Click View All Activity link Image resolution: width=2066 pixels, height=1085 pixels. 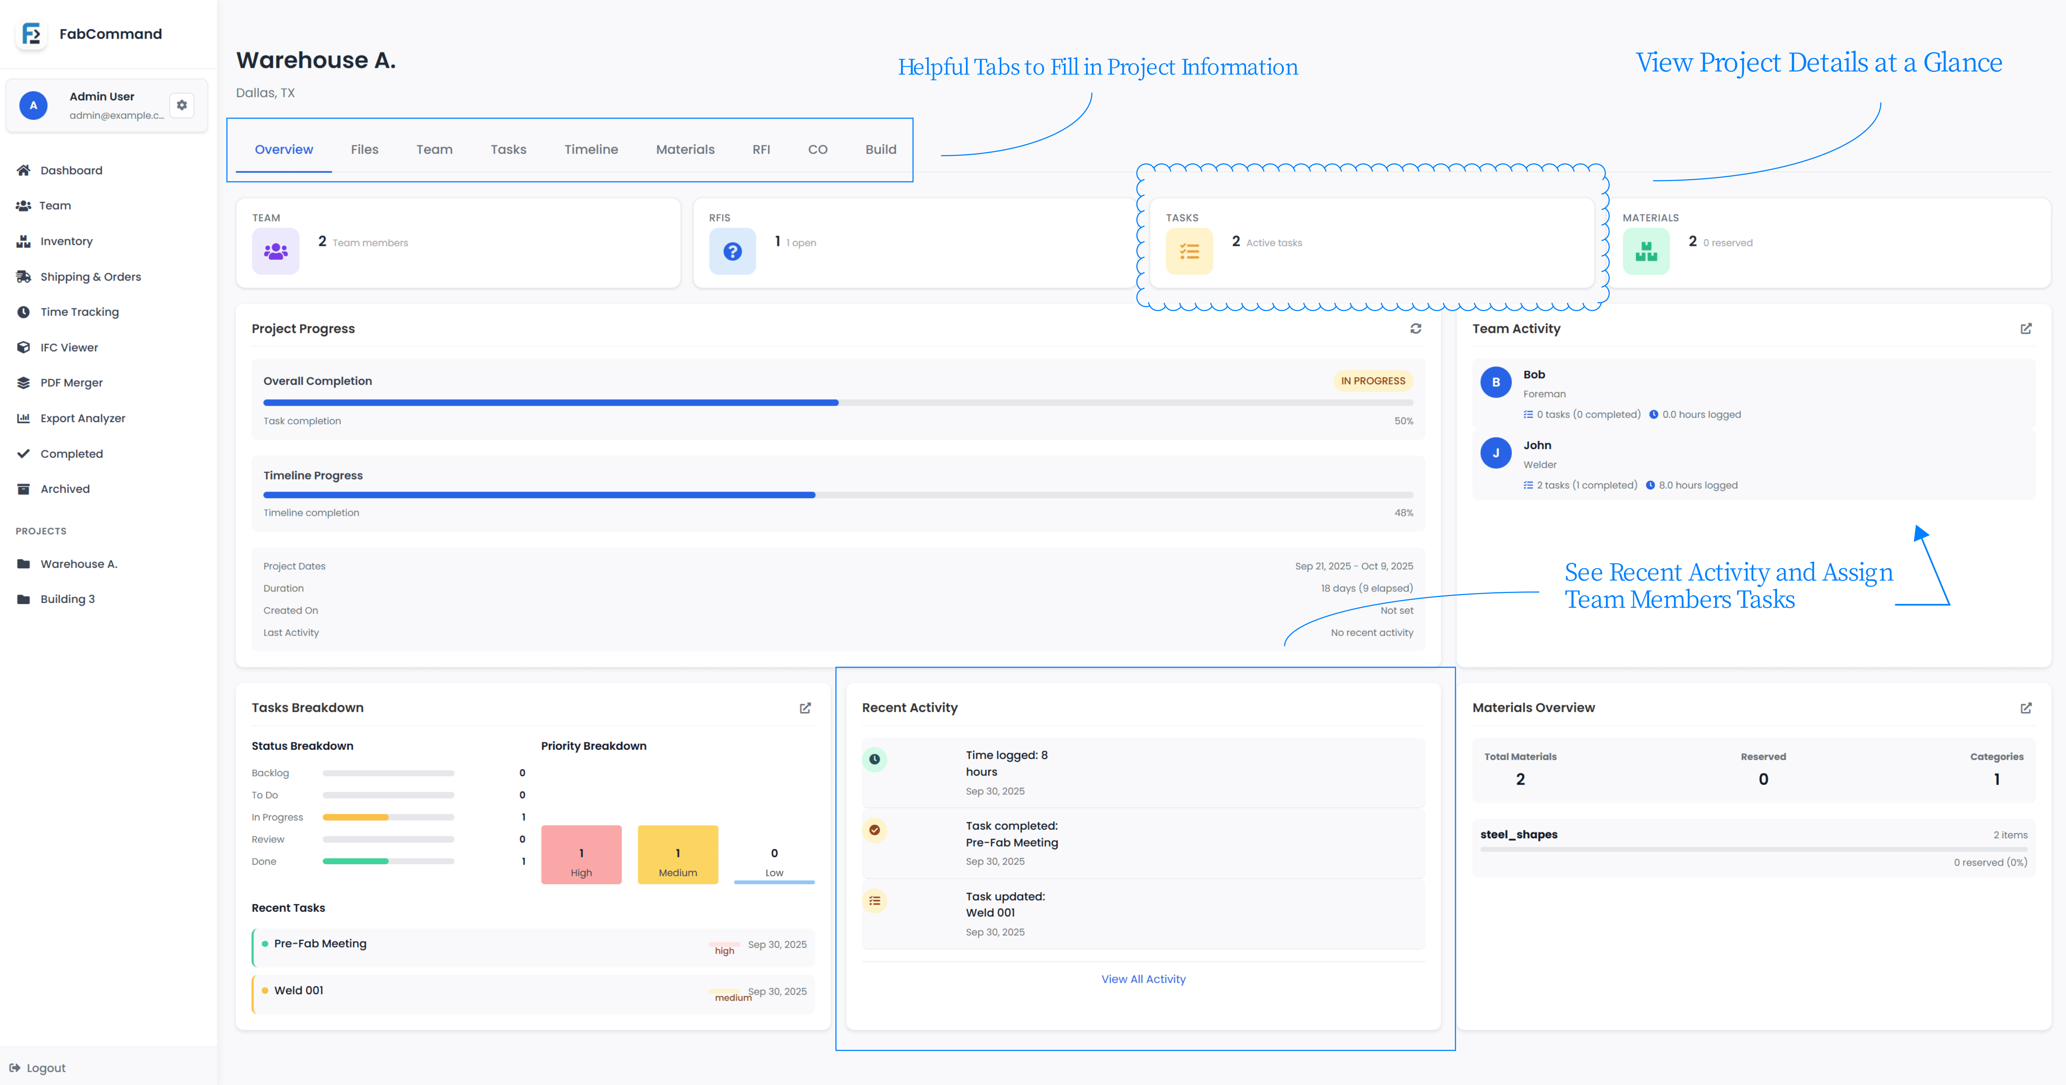click(1143, 979)
